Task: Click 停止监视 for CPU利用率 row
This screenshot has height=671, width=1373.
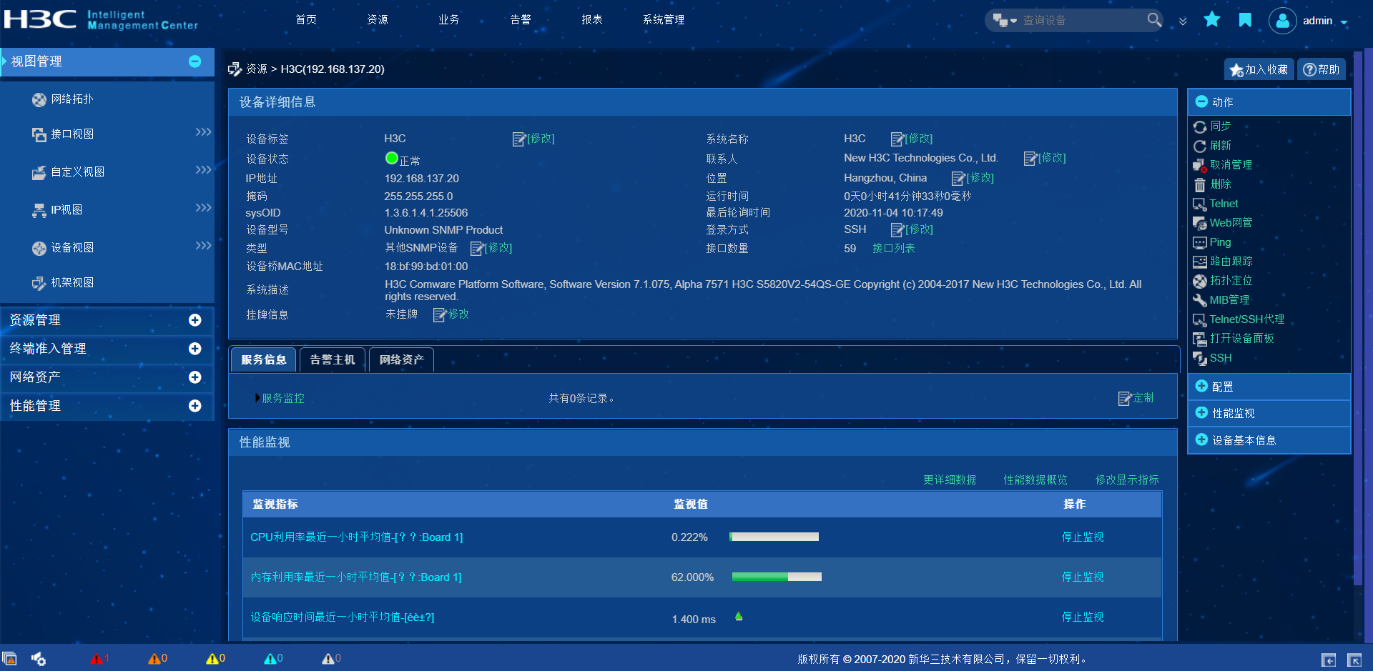Action: [x=1083, y=537]
